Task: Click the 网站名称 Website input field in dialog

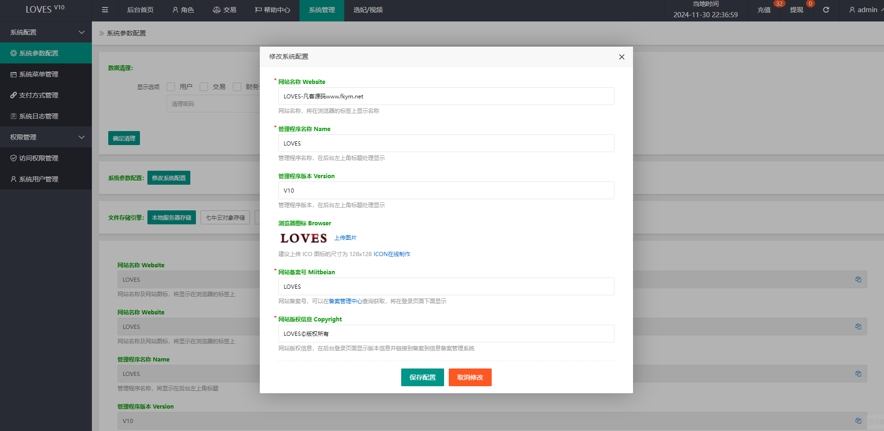Action: point(446,97)
